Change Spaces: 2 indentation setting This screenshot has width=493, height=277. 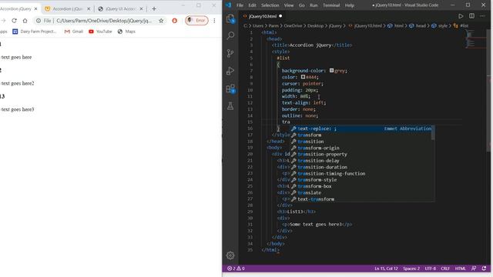pyautogui.click(x=411, y=269)
